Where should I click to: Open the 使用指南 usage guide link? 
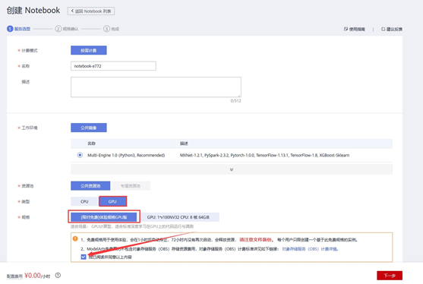point(354,29)
